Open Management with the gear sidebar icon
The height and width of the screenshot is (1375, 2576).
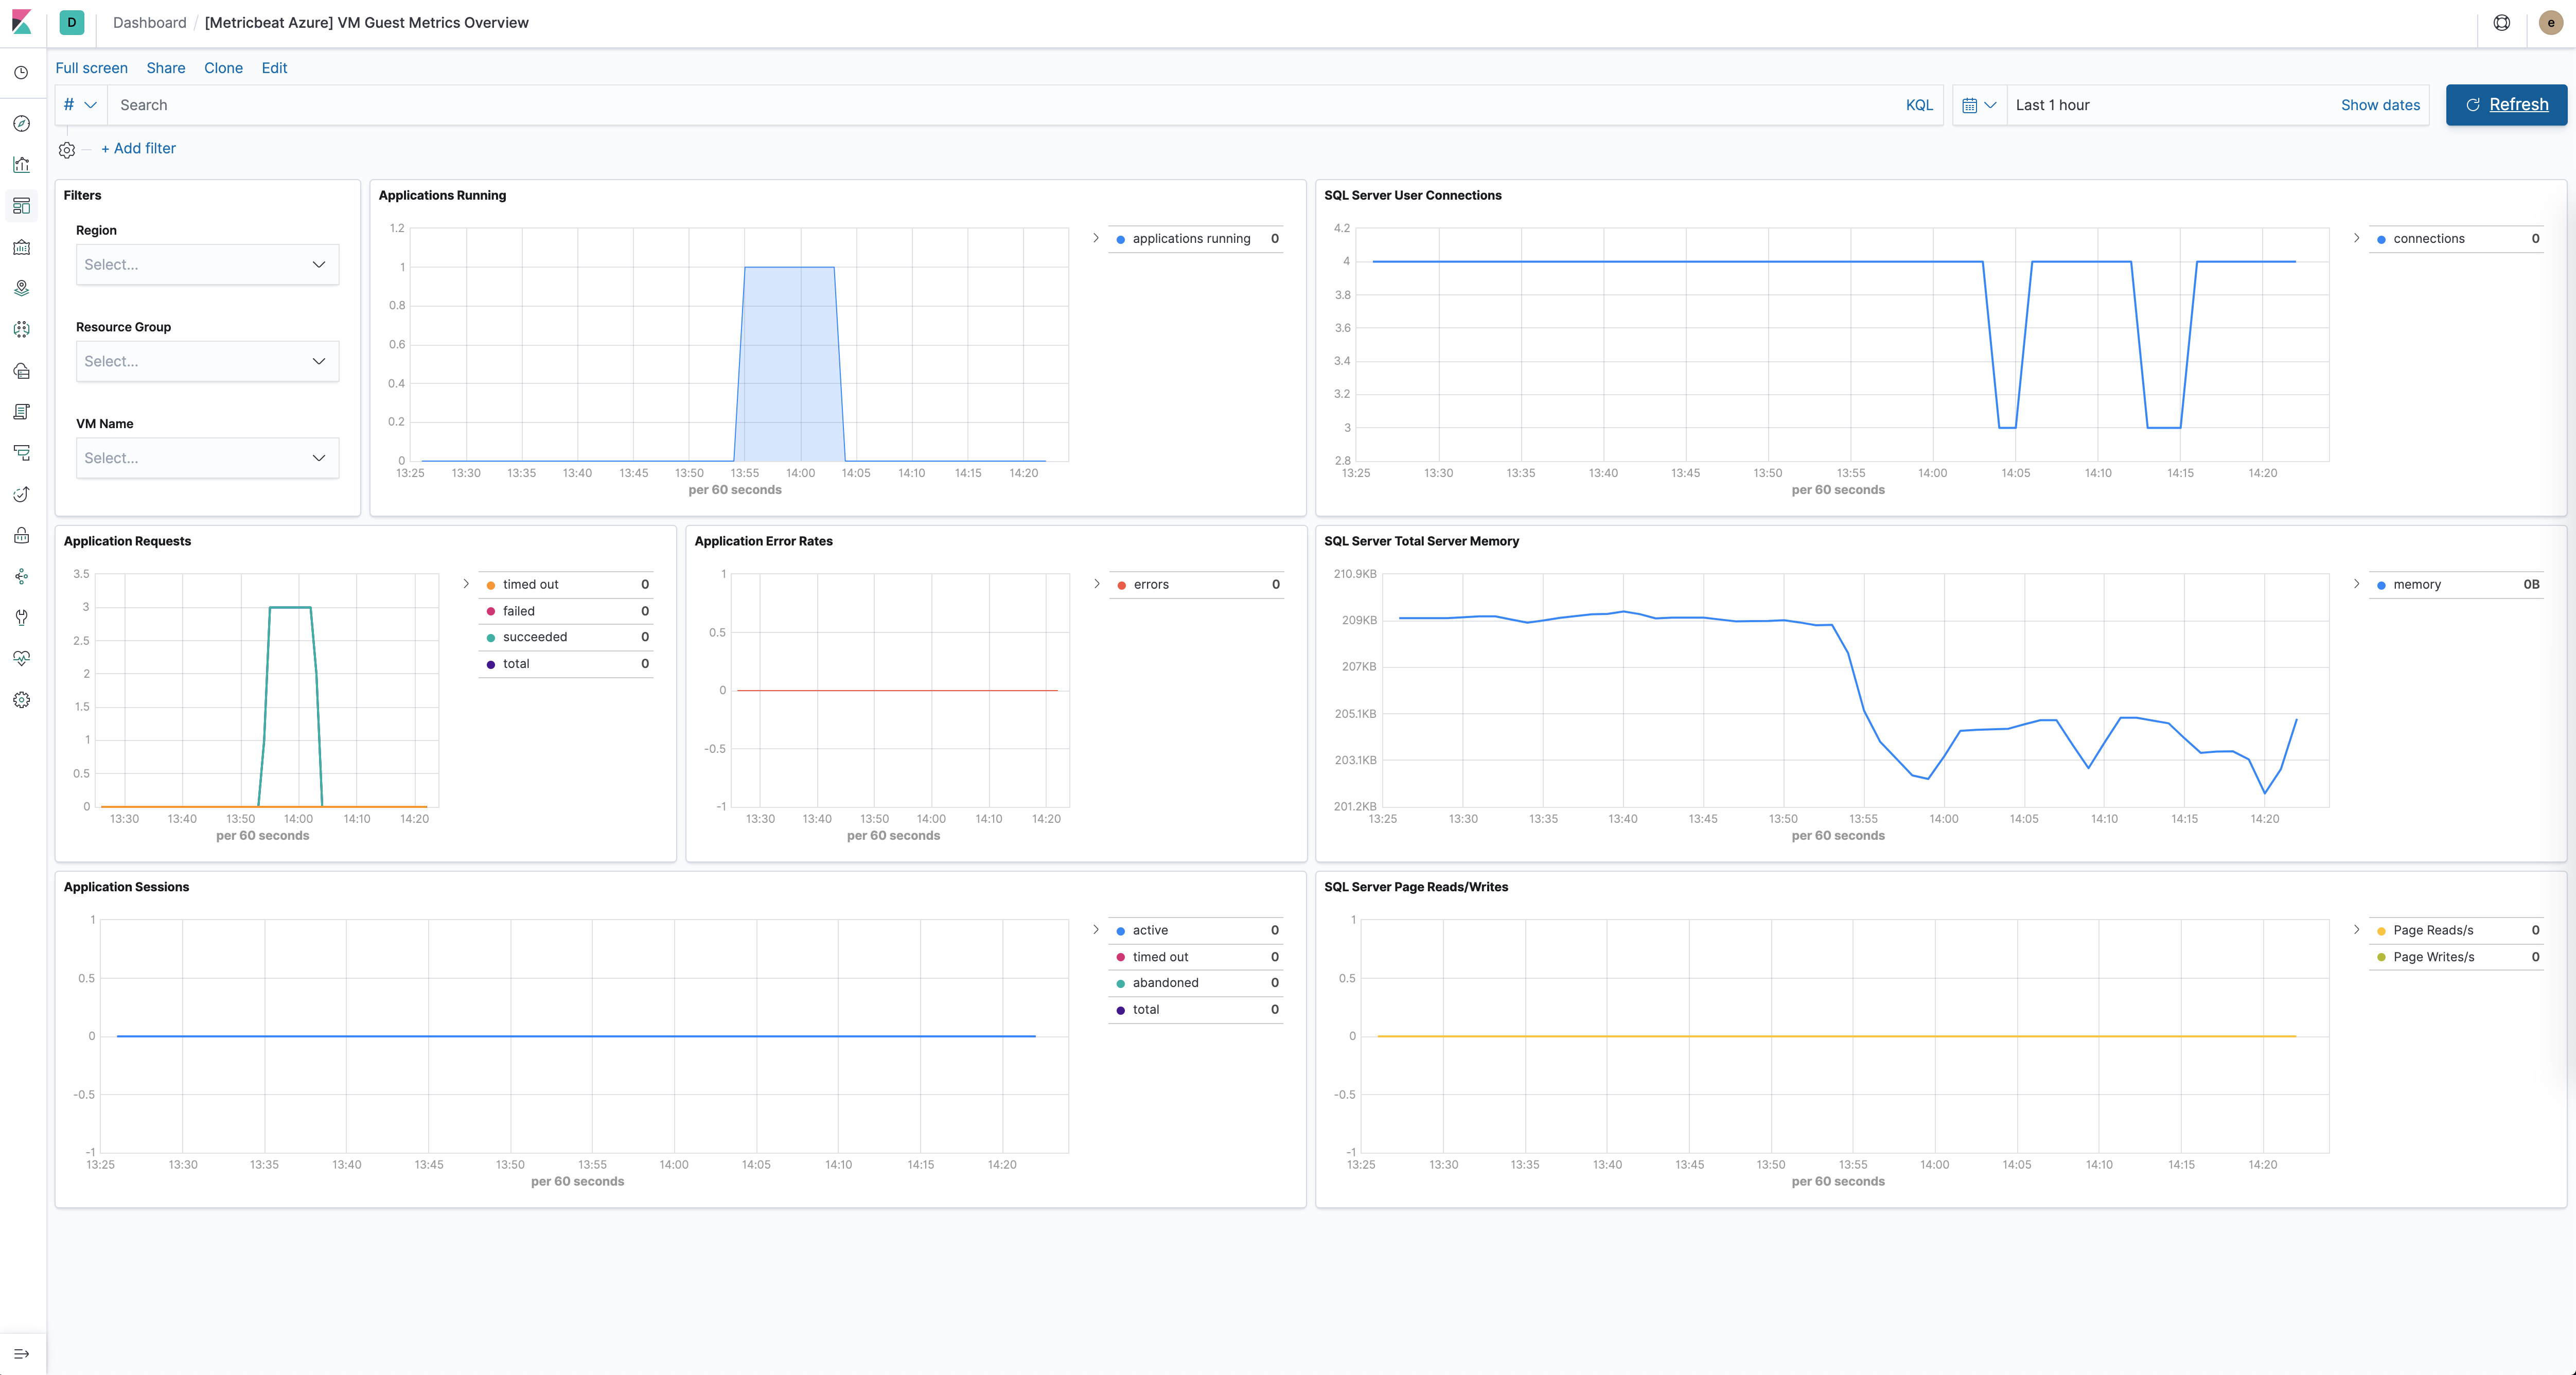21,700
